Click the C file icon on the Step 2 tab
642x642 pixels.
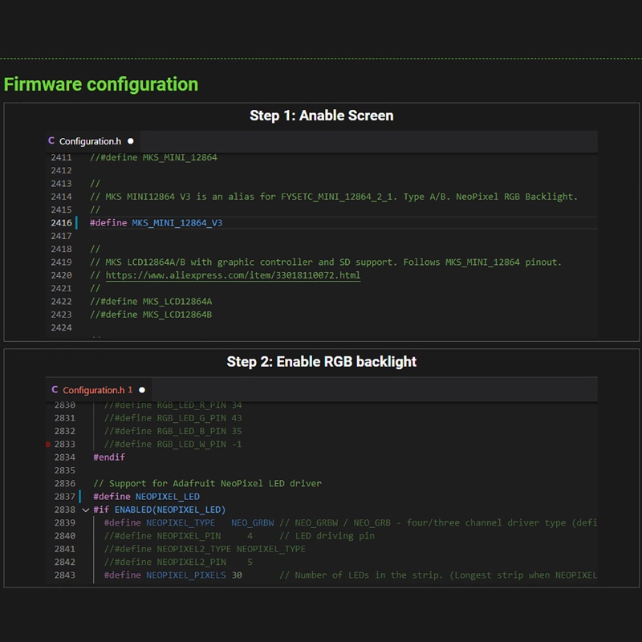pos(55,390)
